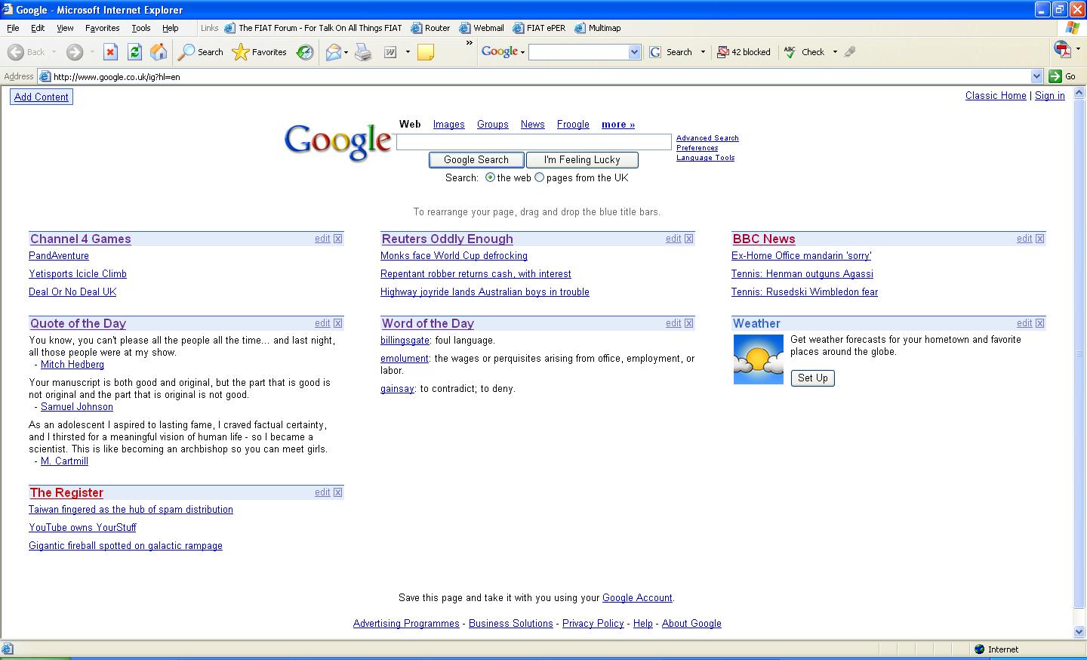Click the highlighter pen icon in Google toolbar

pyautogui.click(x=850, y=52)
